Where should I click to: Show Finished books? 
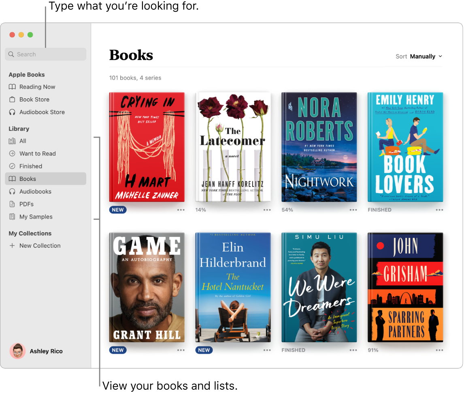click(x=32, y=166)
